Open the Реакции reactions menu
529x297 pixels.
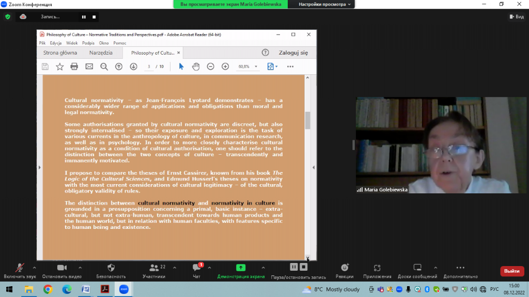pos(345,271)
